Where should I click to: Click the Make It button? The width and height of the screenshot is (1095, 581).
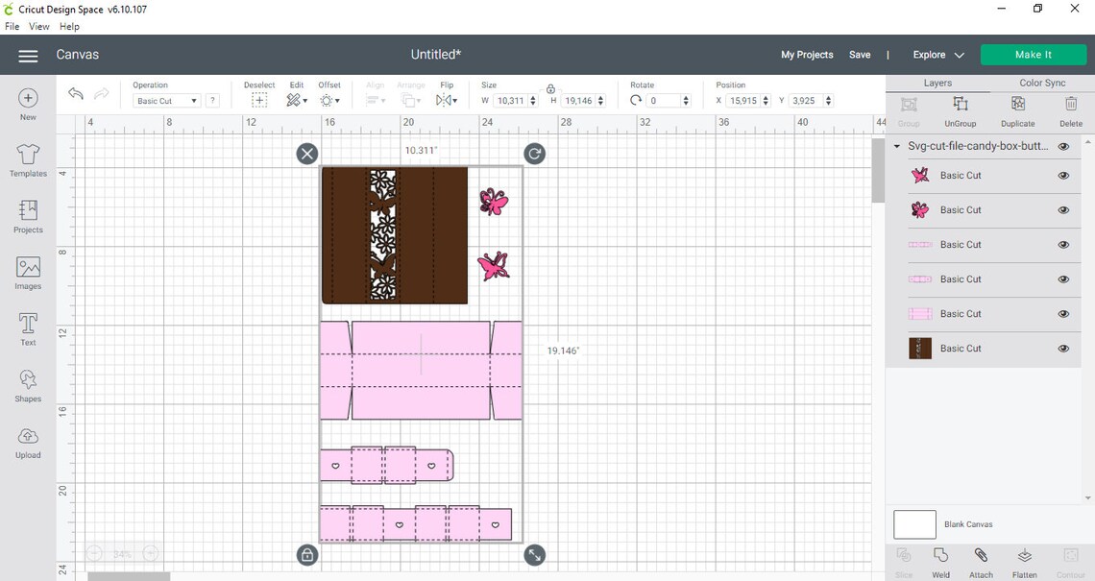tap(1033, 55)
